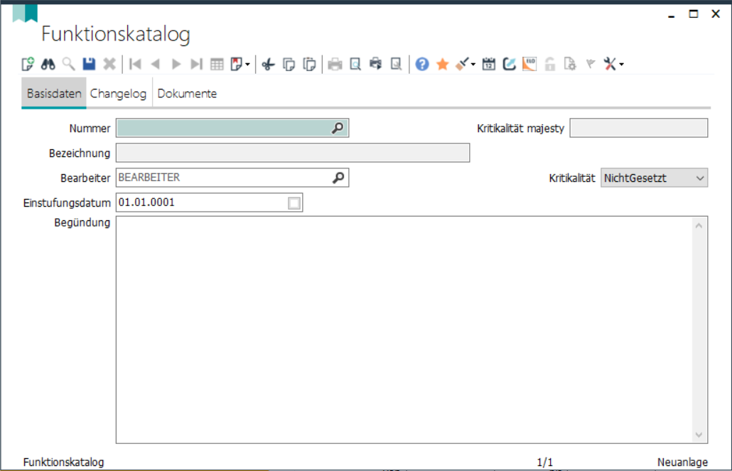The width and height of the screenshot is (732, 471).
Task: Click the Neuanlage status text
Action: [x=682, y=462]
